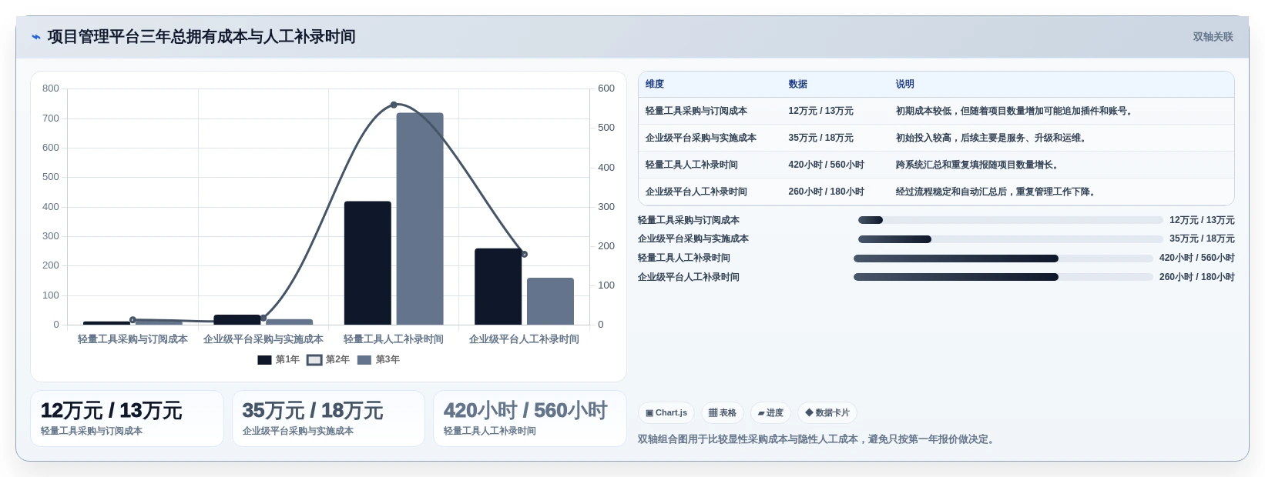Click progress bar for 轻量工具采购与订阅成本
The width and height of the screenshot is (1265, 477).
coord(1011,220)
